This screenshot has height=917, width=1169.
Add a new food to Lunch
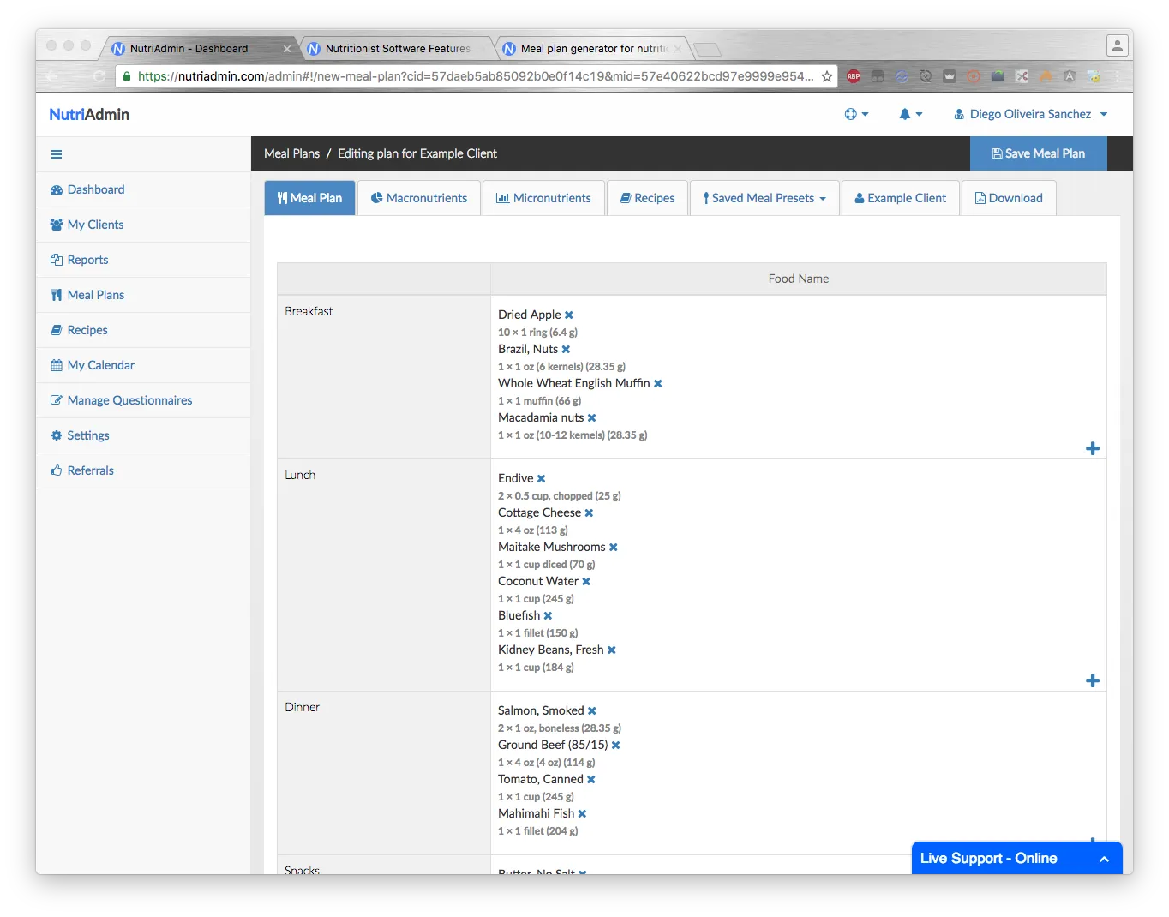pyautogui.click(x=1092, y=681)
